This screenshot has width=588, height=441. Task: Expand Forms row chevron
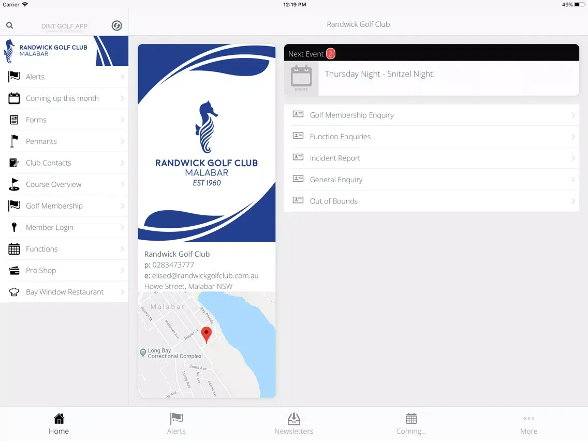(122, 120)
